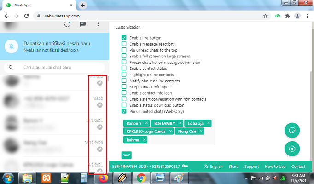314x184 pixels.
Task: Remove Neng Ose tag with X
Action: click(x=201, y=132)
